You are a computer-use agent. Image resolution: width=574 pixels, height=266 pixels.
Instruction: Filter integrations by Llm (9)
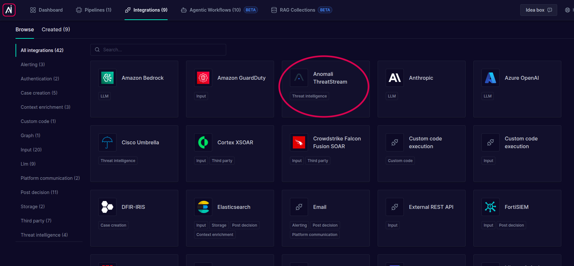click(x=28, y=164)
